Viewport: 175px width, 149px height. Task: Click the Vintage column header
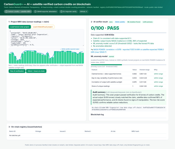[x=38, y=131]
